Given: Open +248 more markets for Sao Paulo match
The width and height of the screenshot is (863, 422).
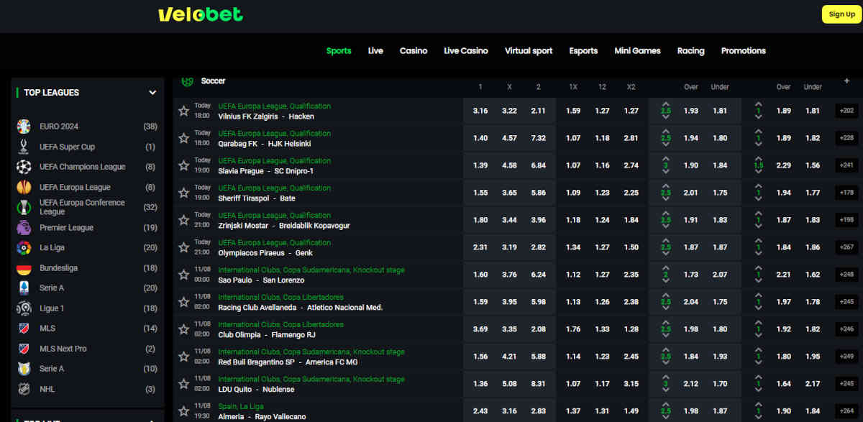Looking at the screenshot, I should [846, 275].
